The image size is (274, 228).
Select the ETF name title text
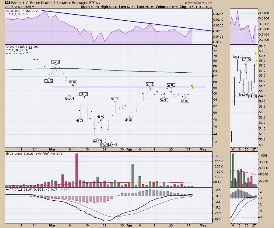pyautogui.click(x=53, y=3)
